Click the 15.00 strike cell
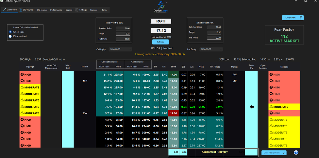Viewport: 319px width, 158px height. pos(173,87)
